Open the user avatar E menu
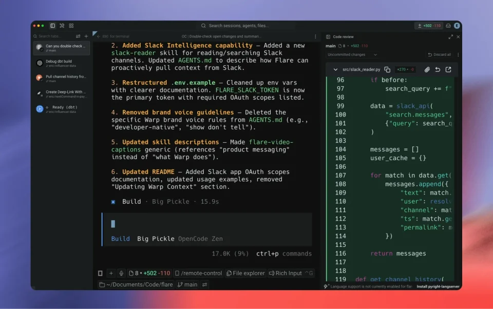The image size is (493, 309). pyautogui.click(x=457, y=26)
